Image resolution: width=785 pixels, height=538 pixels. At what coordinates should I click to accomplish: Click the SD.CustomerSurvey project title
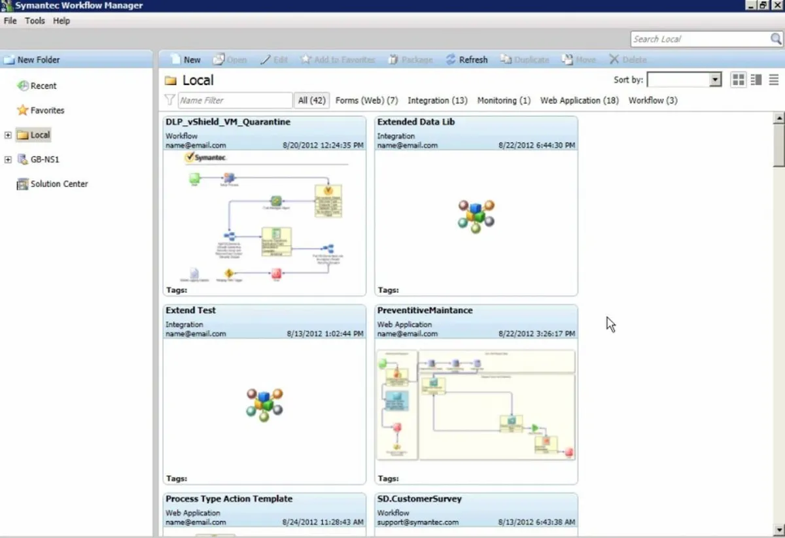[419, 499]
